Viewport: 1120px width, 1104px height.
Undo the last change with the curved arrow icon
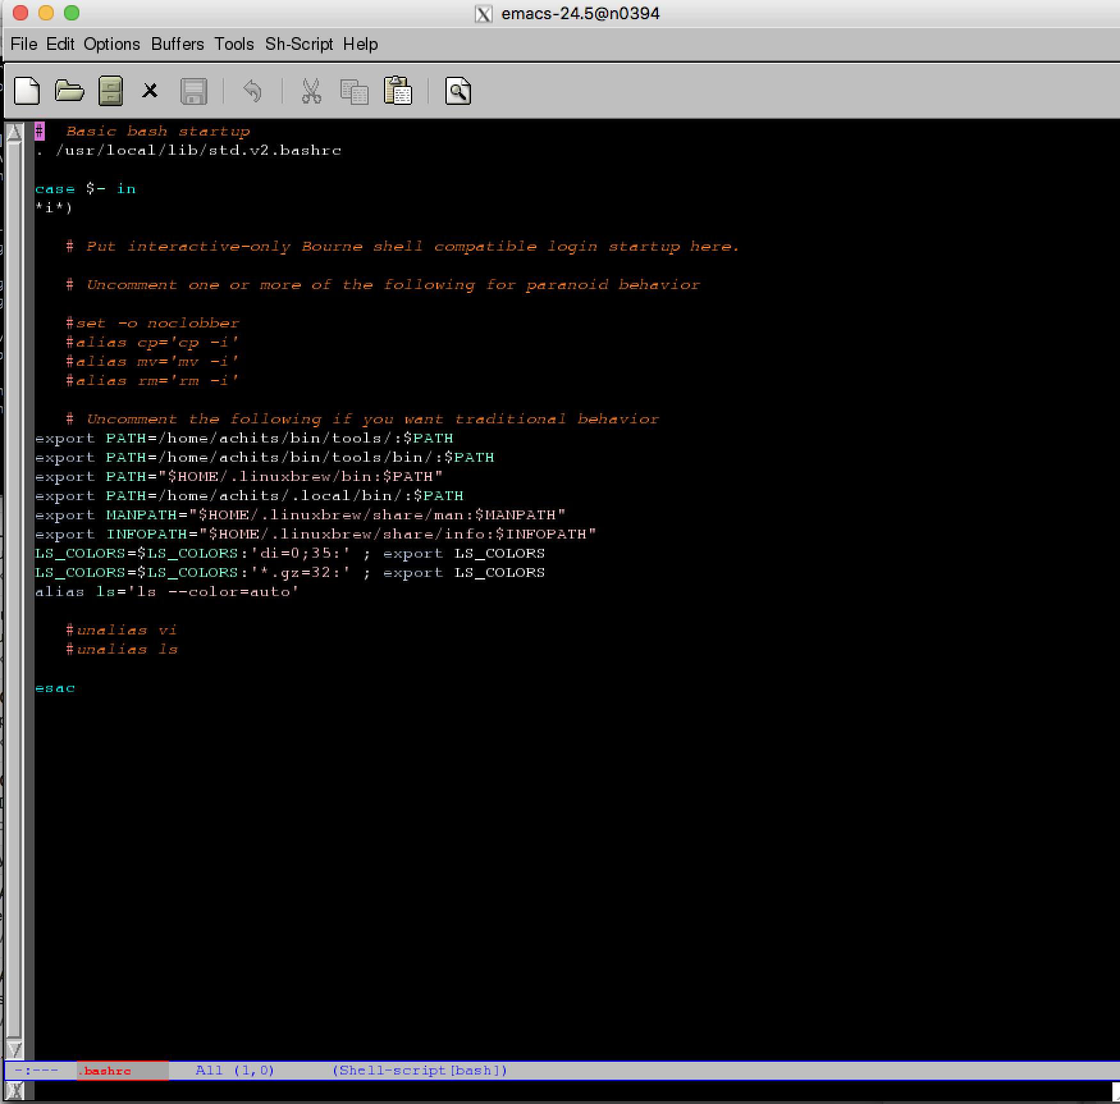pos(252,91)
